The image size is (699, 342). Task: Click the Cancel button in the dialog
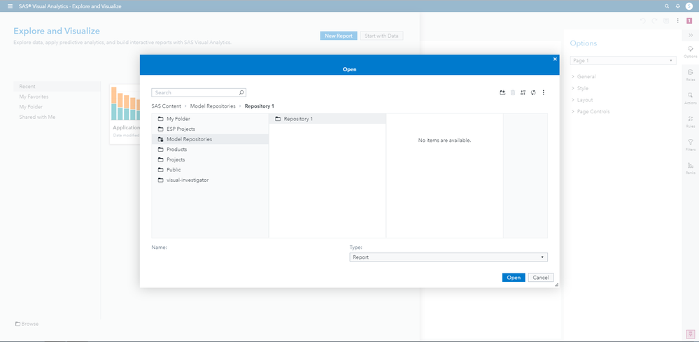coord(541,278)
